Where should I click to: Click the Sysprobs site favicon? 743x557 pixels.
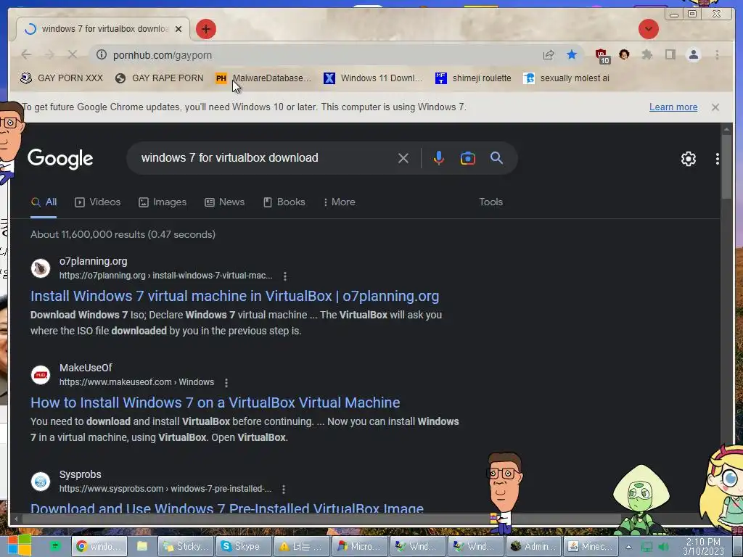coord(41,482)
